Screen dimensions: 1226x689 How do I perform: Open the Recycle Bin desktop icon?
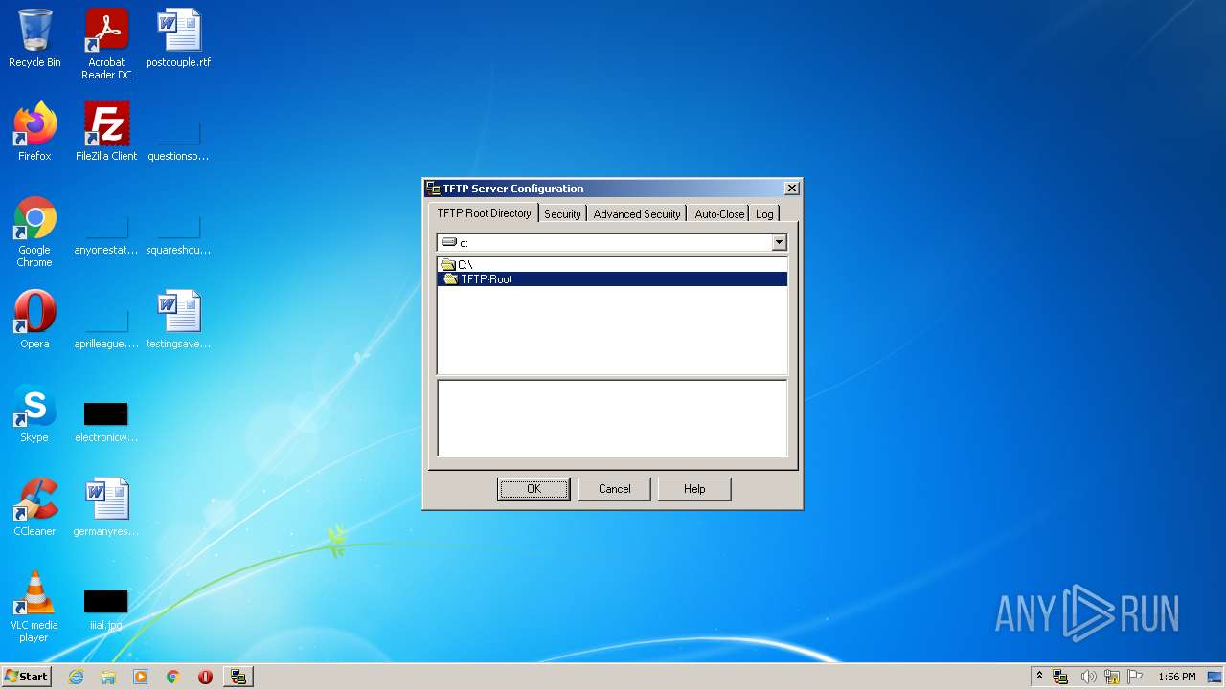[34, 38]
